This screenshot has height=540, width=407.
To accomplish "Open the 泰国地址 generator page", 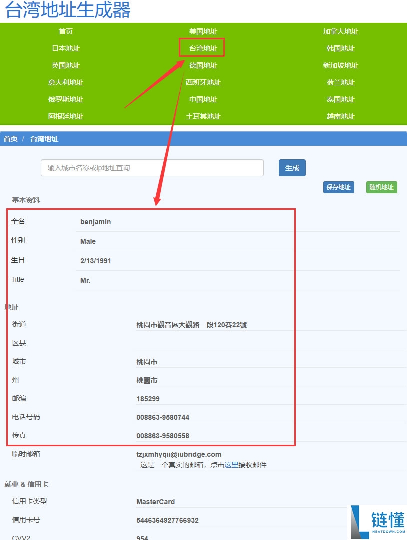I will tap(340, 99).
